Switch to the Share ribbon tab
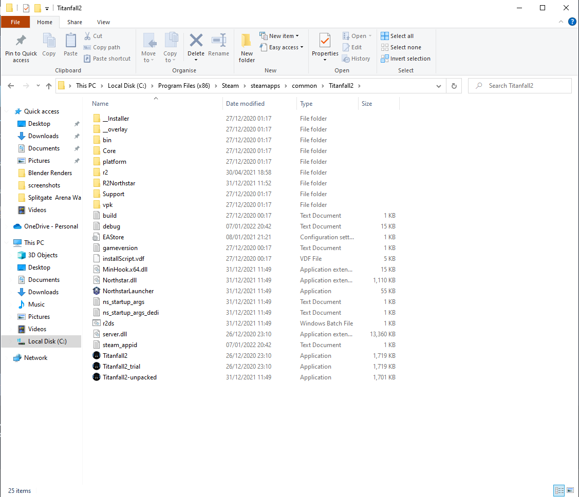The width and height of the screenshot is (579, 497). click(74, 22)
